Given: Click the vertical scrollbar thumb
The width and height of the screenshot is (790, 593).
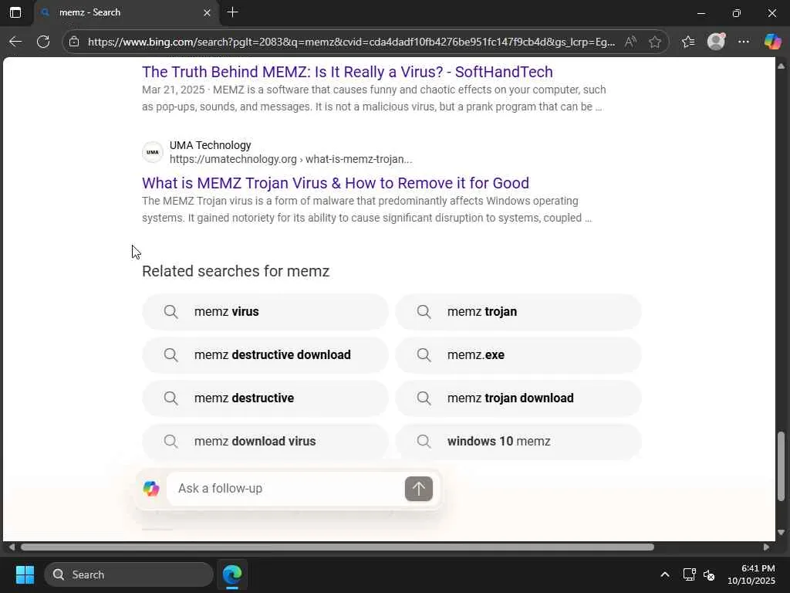Looking at the screenshot, I should pos(781,466).
